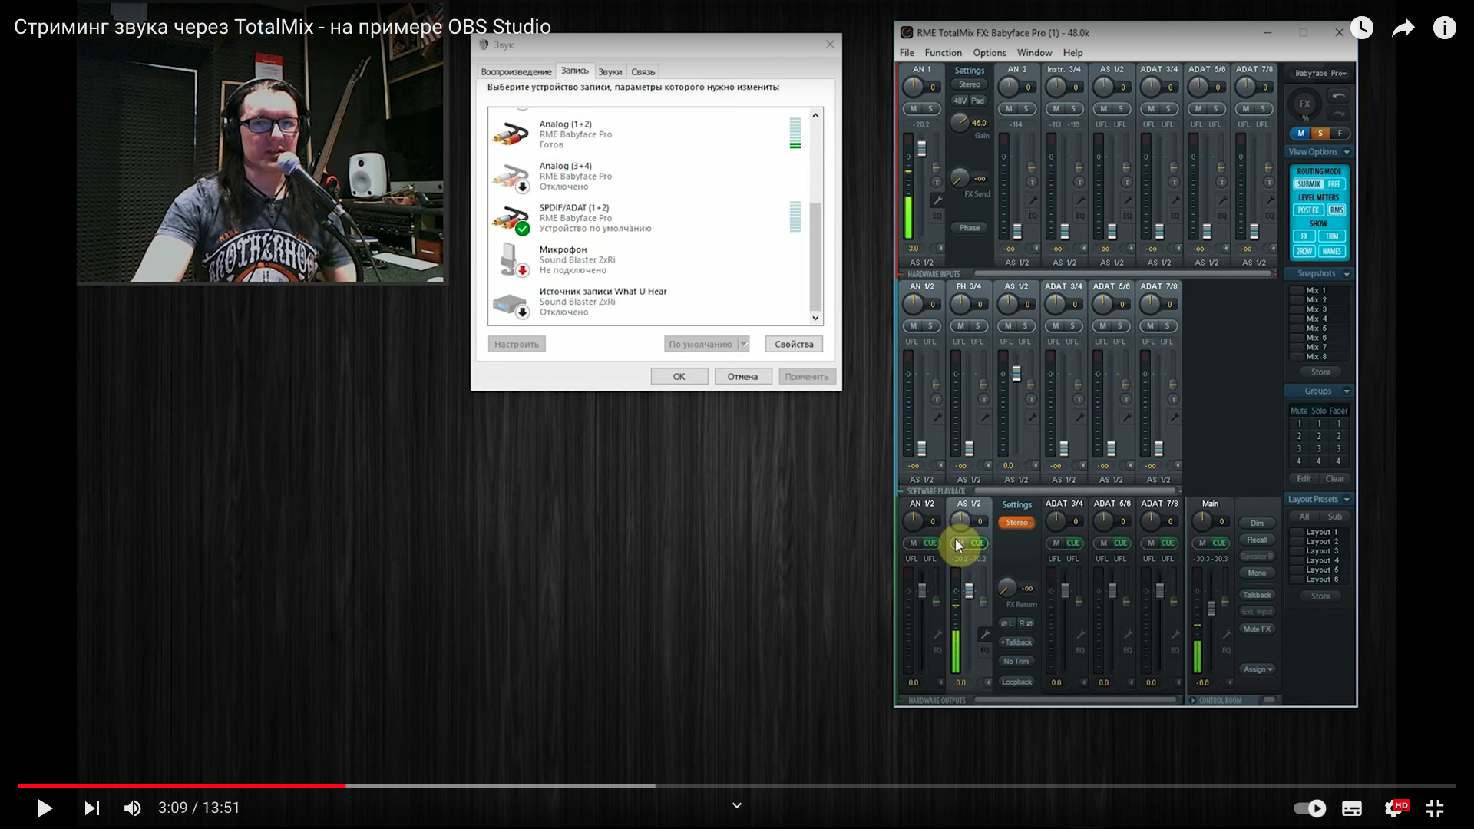The height and width of the screenshot is (829, 1474).
Task: Toggle the orange Stereo button on output AS 1/2
Action: [1016, 523]
